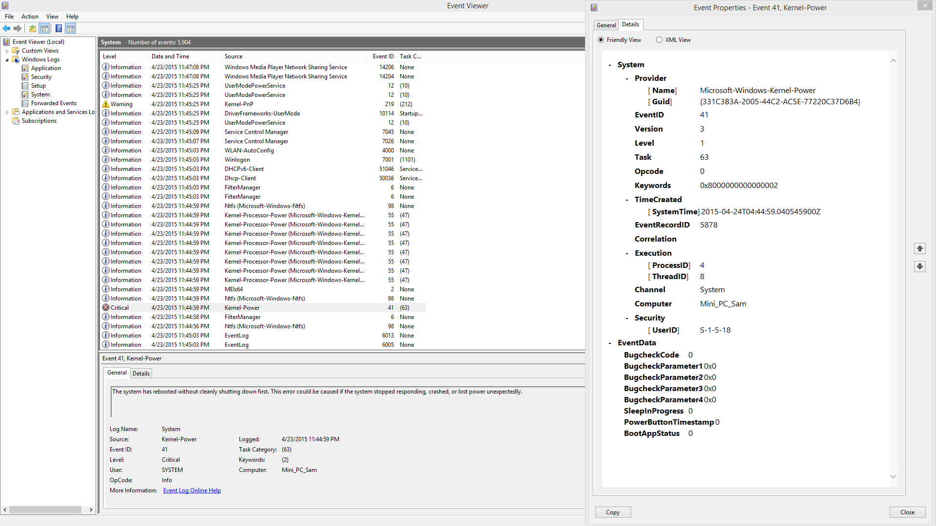Click the console tree horizontal scrollbar

[x=45, y=509]
